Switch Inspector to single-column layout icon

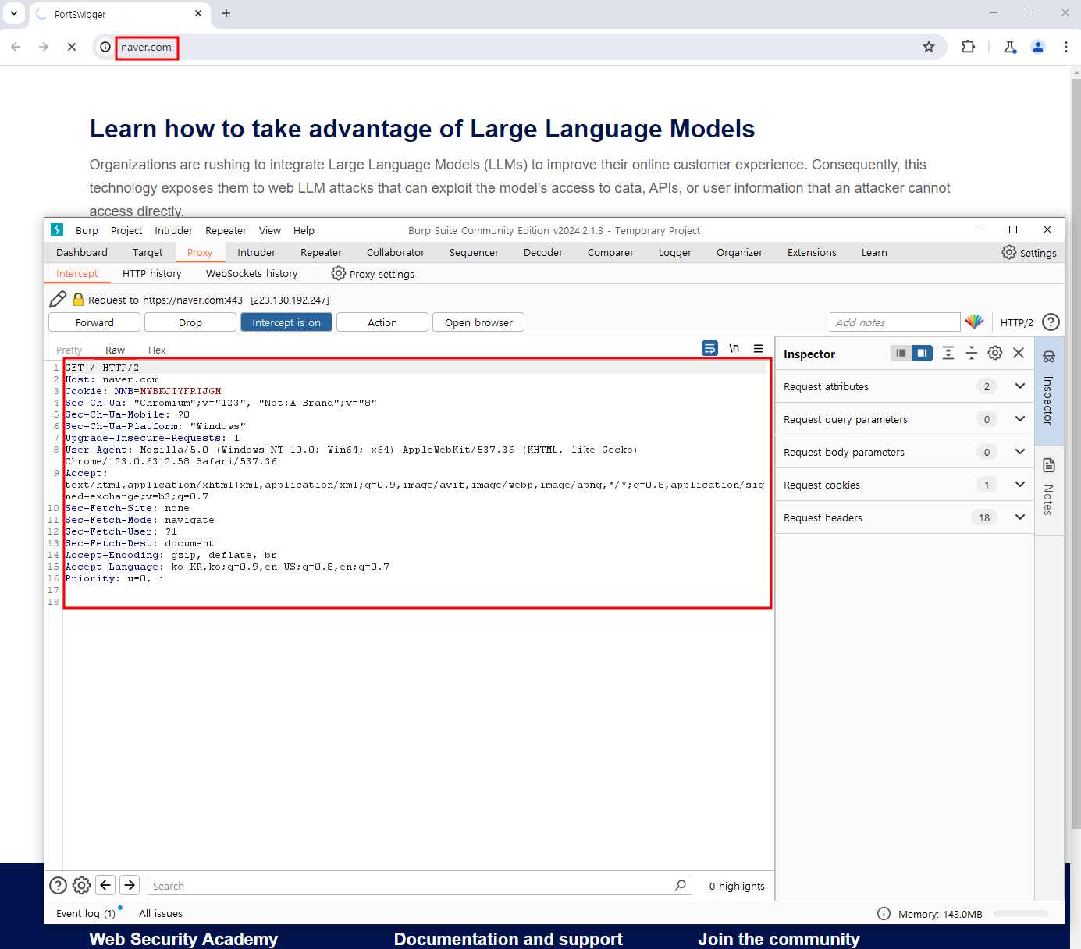click(901, 353)
